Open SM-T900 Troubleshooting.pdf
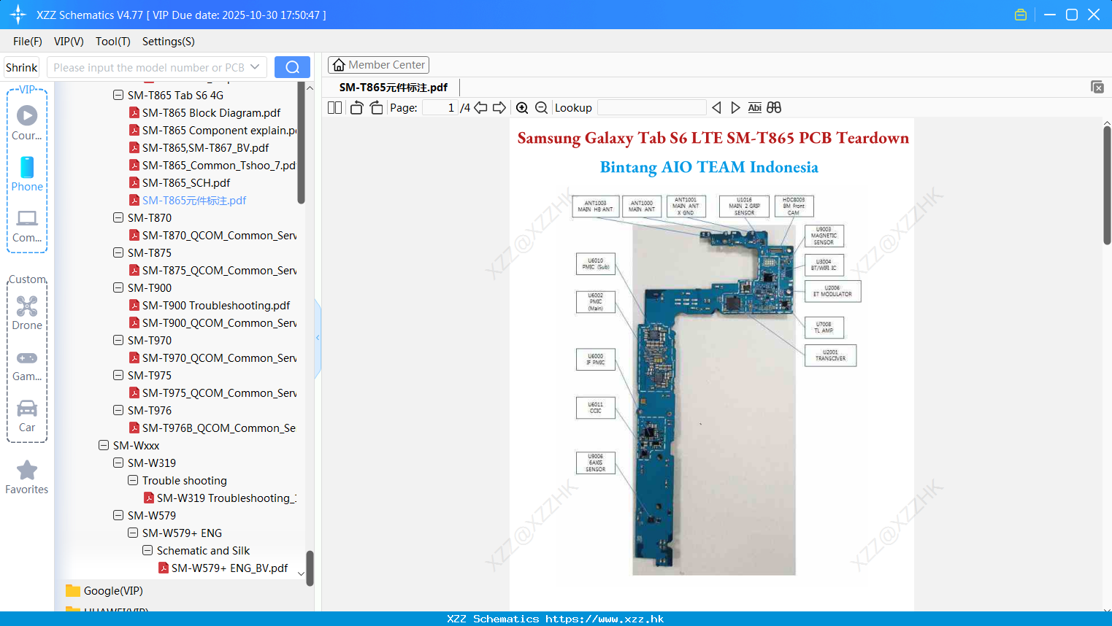Image resolution: width=1112 pixels, height=626 pixels. pyautogui.click(x=216, y=305)
